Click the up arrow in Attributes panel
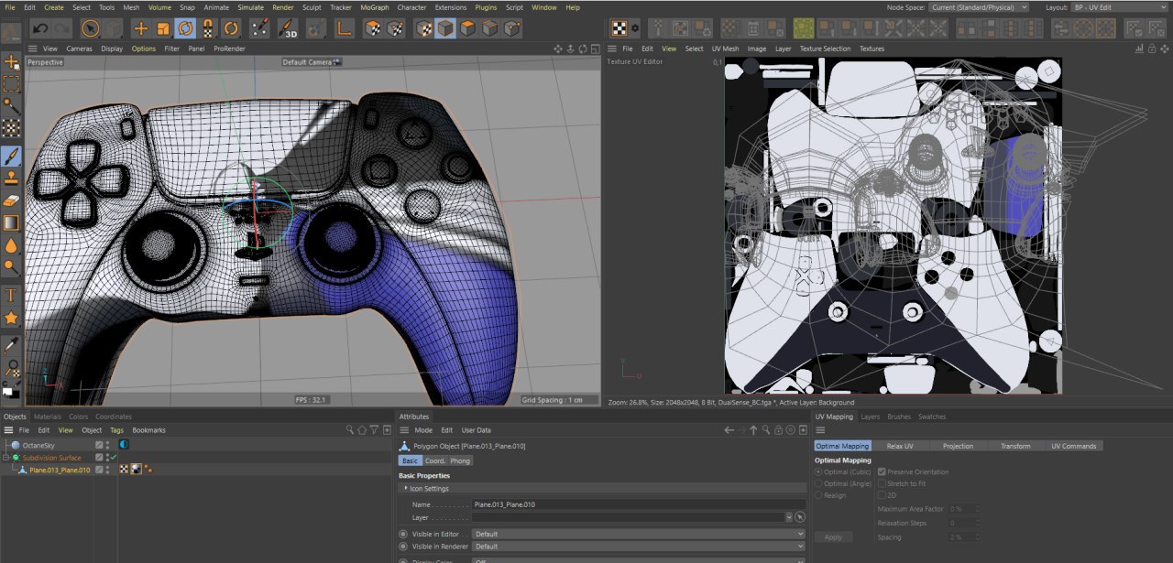This screenshot has height=563, width=1173. tap(753, 429)
